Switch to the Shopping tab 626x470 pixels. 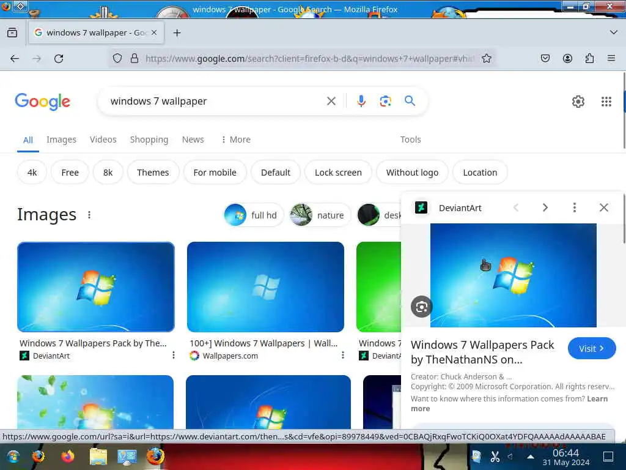pyautogui.click(x=149, y=140)
